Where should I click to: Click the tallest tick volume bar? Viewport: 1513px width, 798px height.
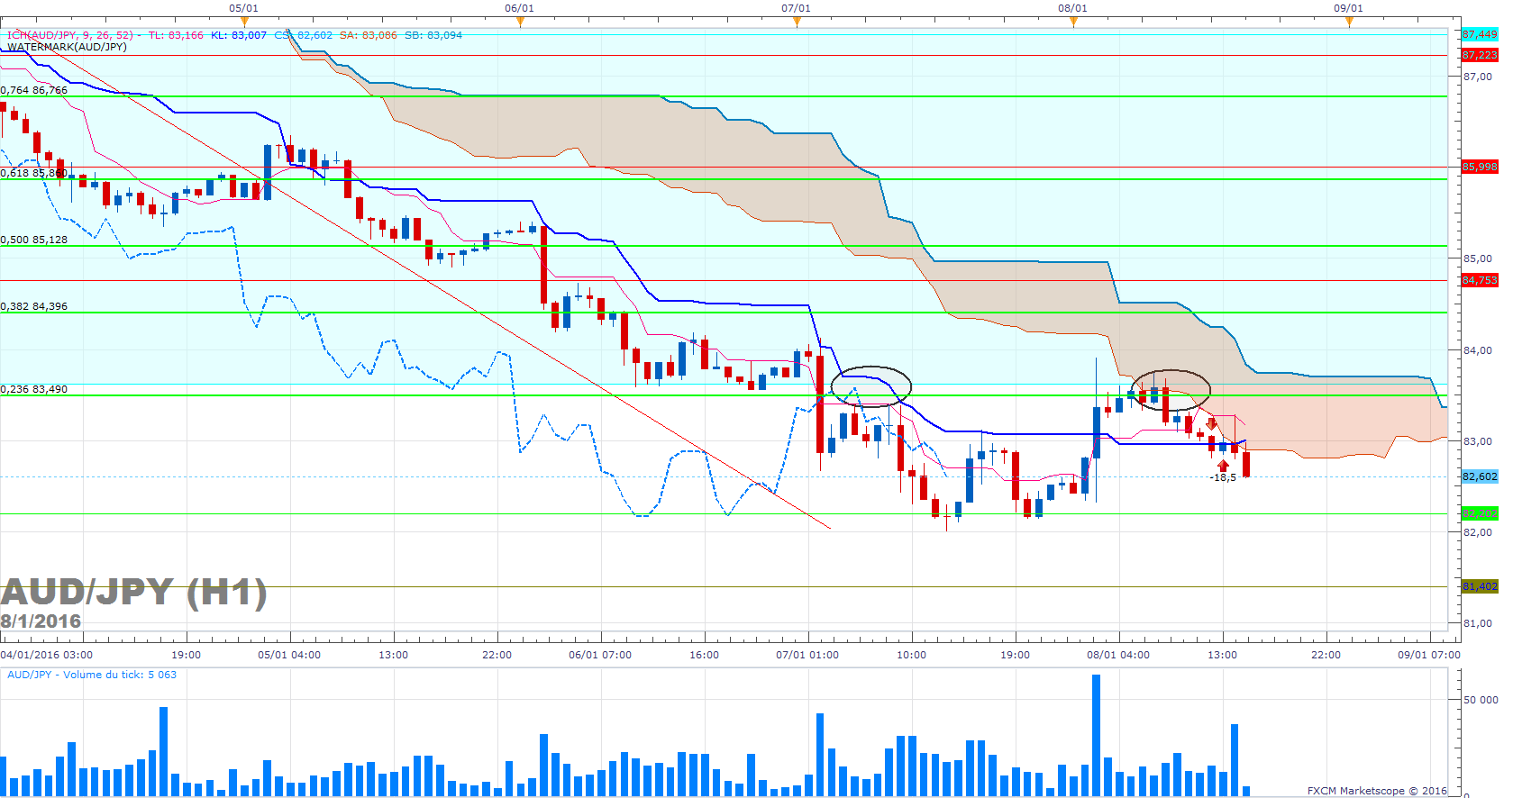tap(1097, 735)
